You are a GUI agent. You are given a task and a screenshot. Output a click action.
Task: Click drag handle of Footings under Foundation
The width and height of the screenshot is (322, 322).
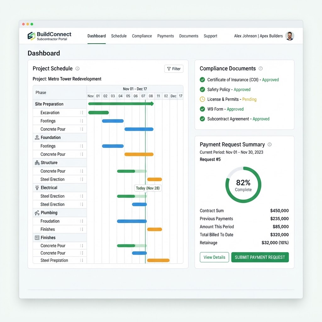(82, 146)
